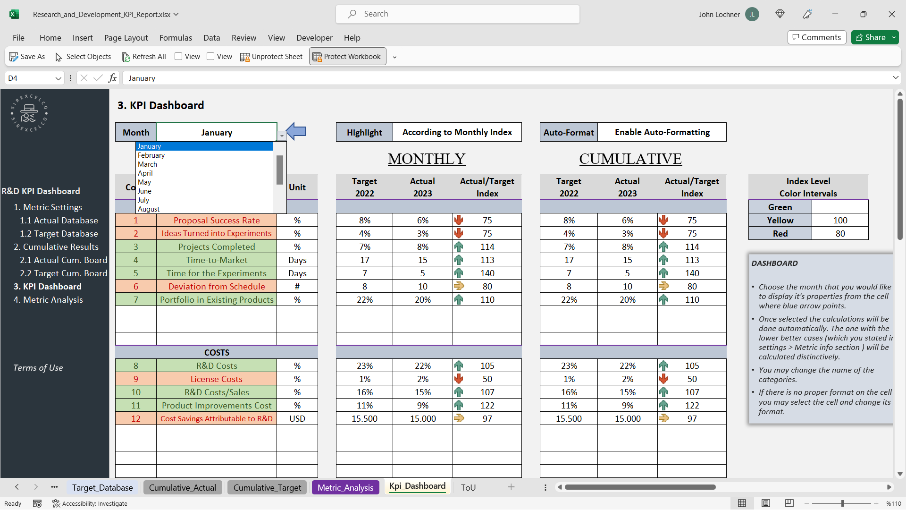Click the Insert Function fx icon
The image size is (906, 510).
click(112, 78)
